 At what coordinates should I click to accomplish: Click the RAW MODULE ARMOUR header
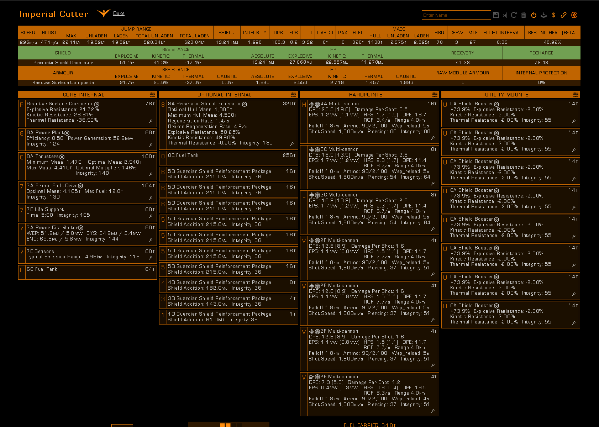tap(463, 73)
